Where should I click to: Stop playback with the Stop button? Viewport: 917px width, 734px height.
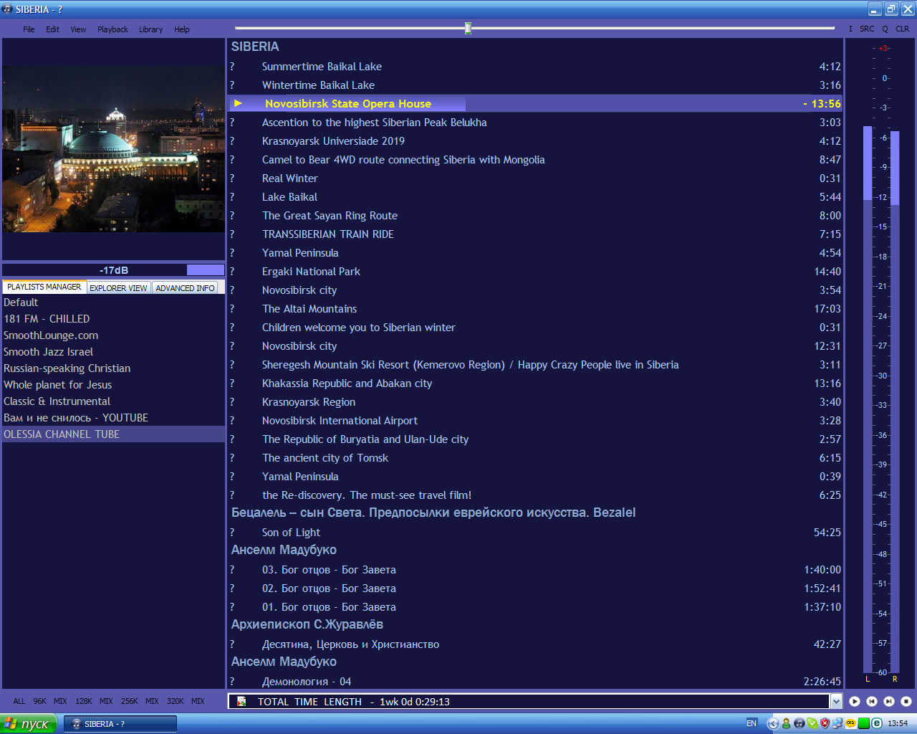906,702
